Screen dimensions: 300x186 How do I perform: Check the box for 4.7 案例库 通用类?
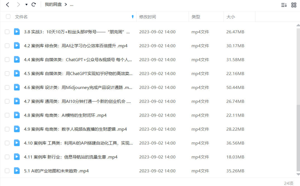pos(7,101)
